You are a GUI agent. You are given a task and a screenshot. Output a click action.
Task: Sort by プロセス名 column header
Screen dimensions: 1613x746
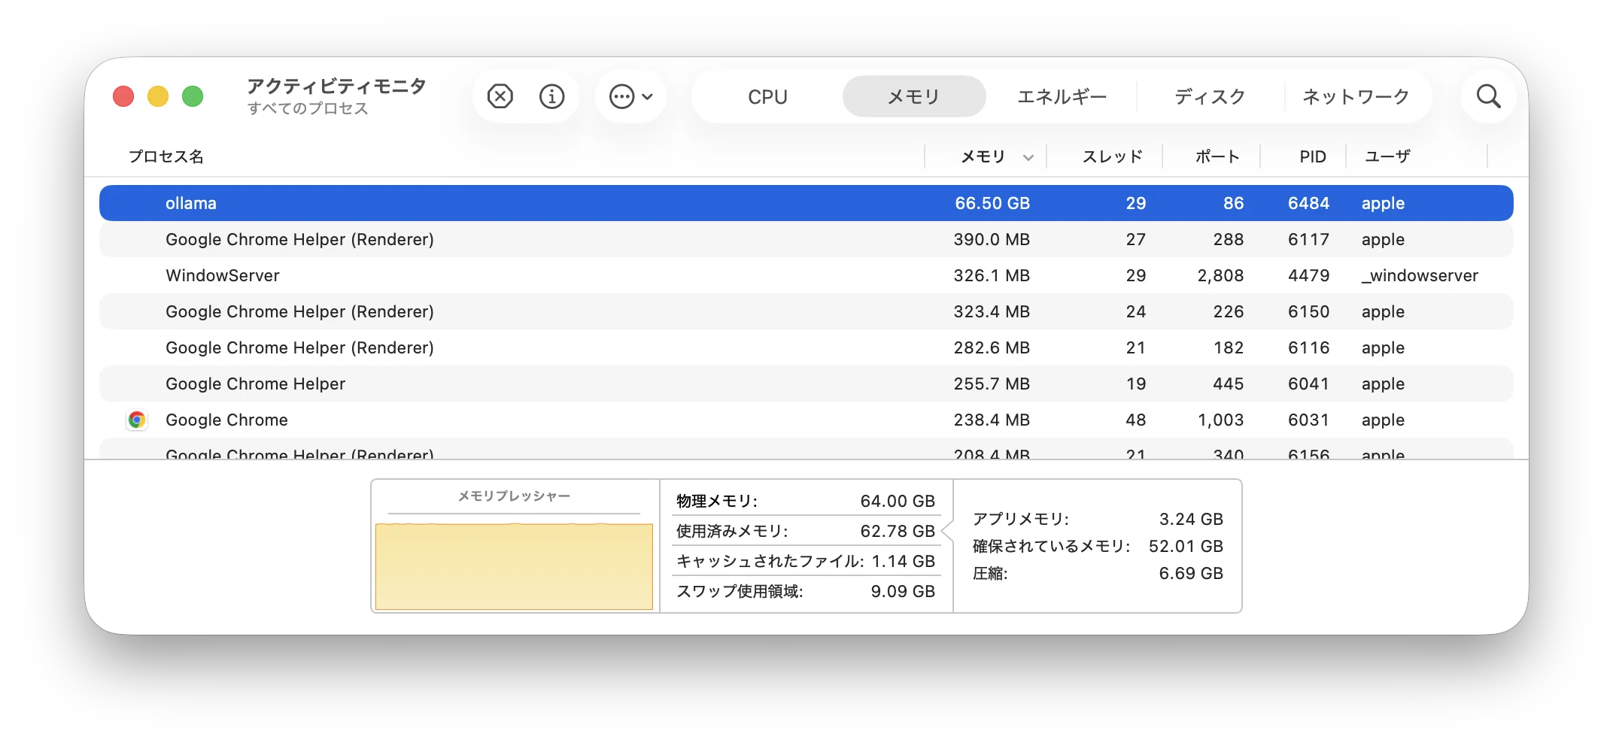click(x=166, y=156)
